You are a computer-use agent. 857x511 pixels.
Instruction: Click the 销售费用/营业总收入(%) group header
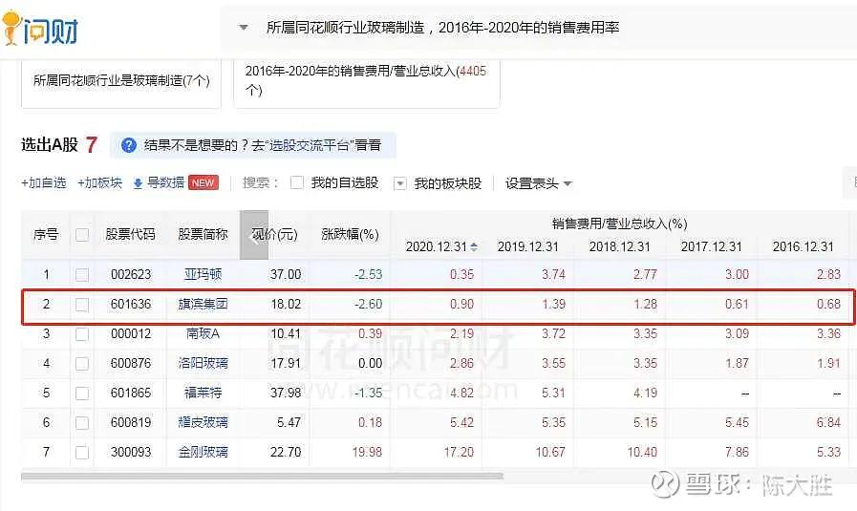[x=620, y=224]
